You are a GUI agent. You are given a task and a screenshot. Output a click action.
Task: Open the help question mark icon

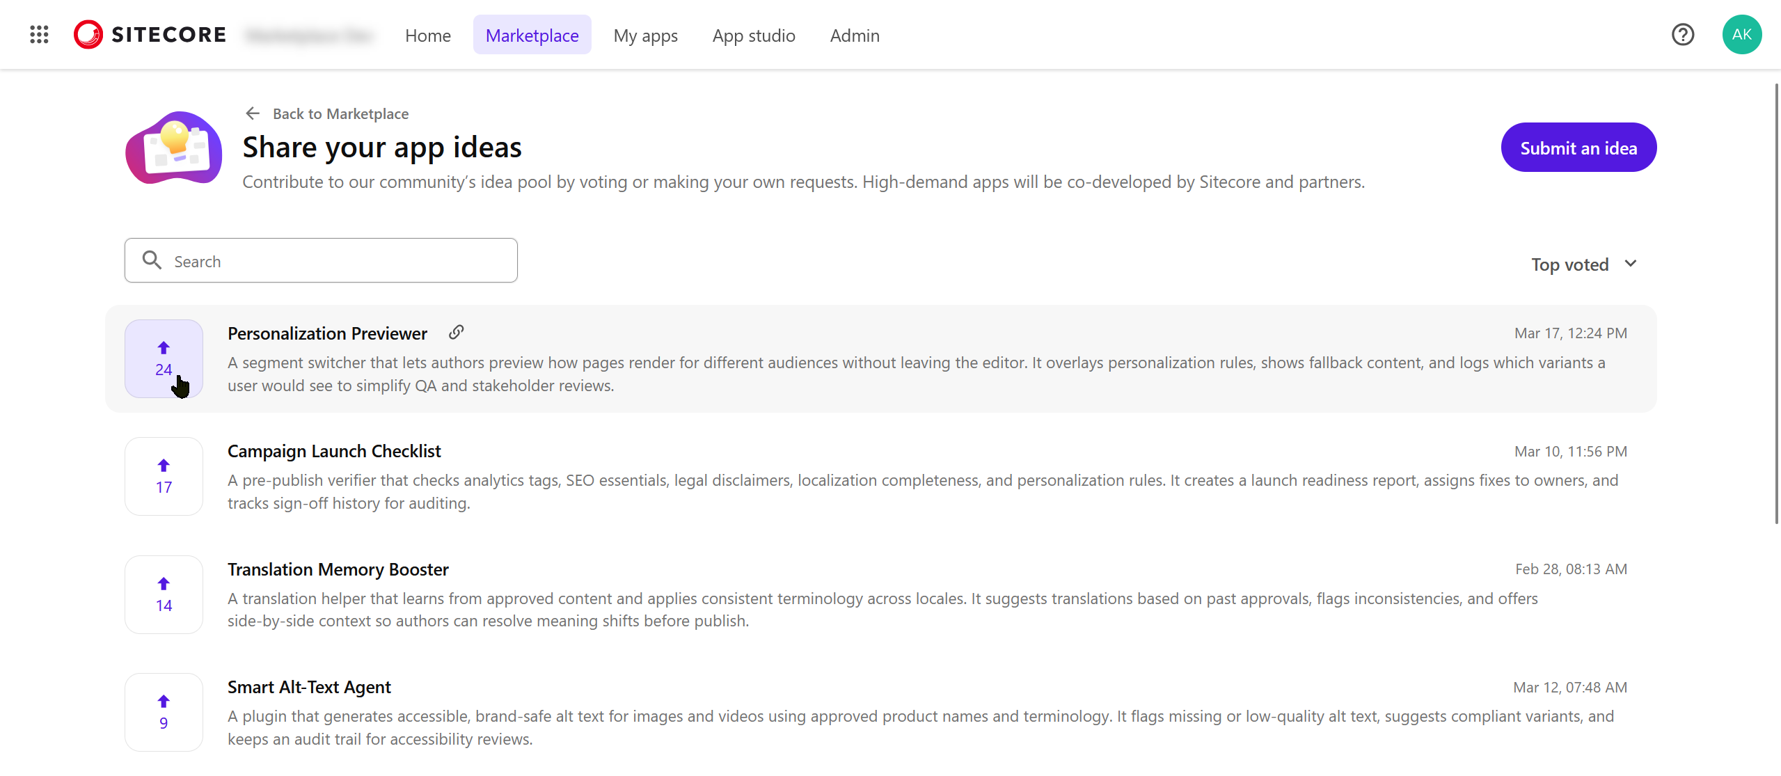pyautogui.click(x=1683, y=34)
